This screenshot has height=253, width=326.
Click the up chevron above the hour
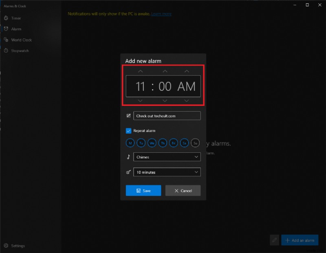tap(141, 70)
